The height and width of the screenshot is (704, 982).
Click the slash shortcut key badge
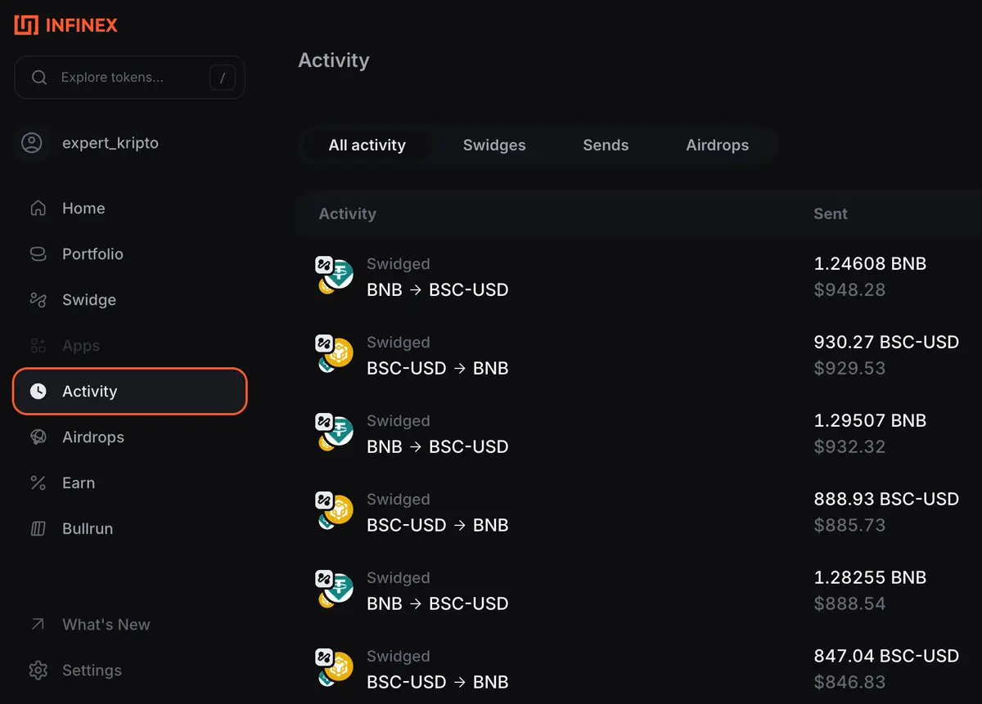click(x=223, y=78)
